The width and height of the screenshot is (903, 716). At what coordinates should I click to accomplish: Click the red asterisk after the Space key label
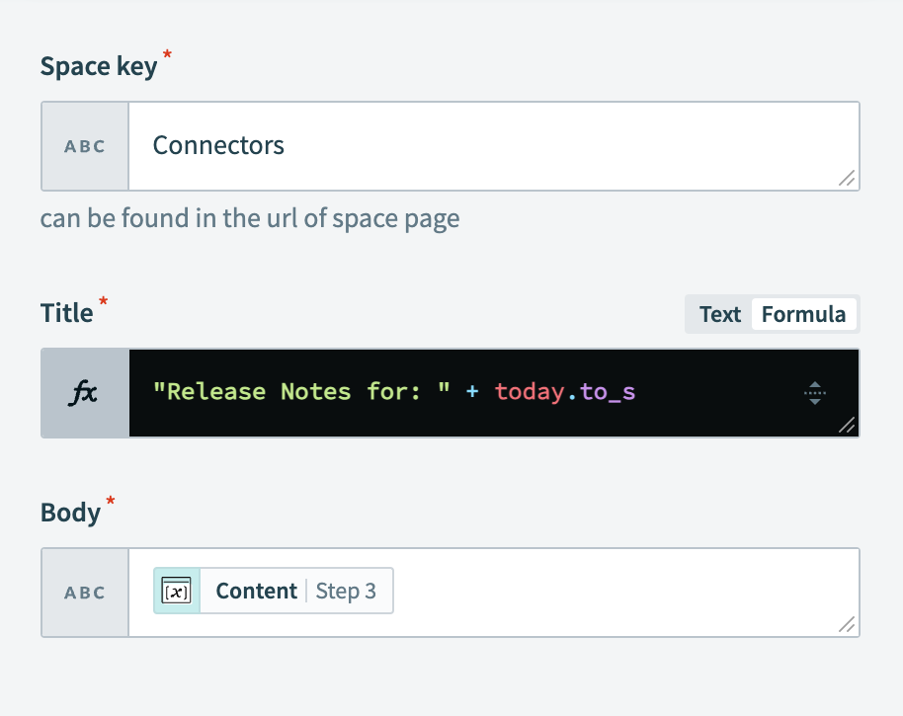pyautogui.click(x=165, y=55)
